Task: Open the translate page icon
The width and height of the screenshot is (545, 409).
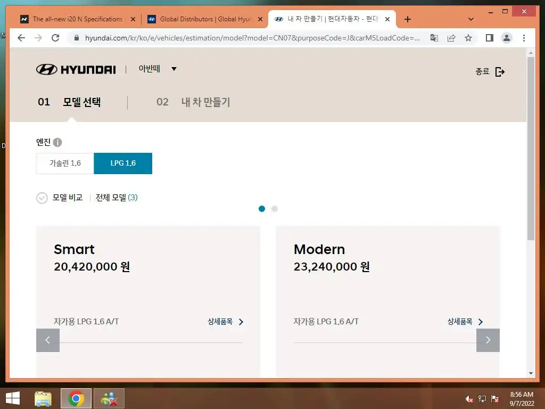Action: (x=434, y=38)
